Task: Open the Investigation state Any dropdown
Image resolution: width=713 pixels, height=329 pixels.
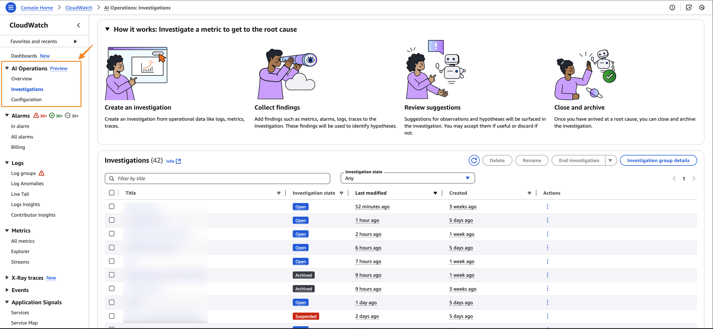Action: click(407, 178)
